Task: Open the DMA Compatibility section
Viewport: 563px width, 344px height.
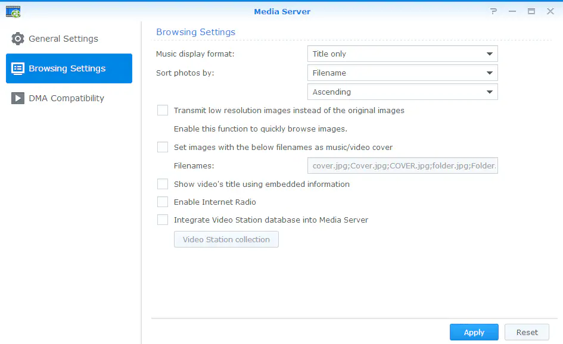Action: pyautogui.click(x=66, y=98)
